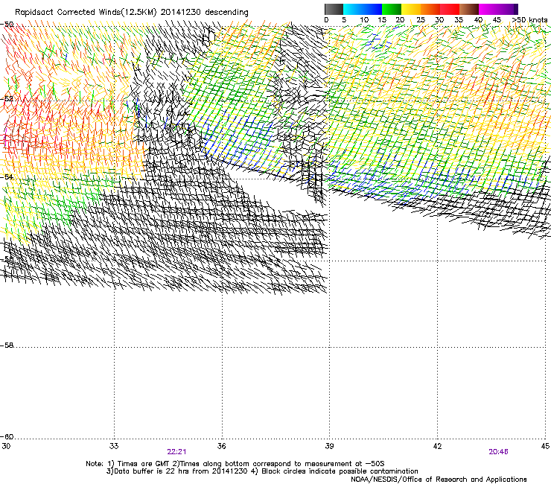This screenshot has height=484, width=551.
Task: Click longitude axis label '42'
Action: tap(437, 446)
